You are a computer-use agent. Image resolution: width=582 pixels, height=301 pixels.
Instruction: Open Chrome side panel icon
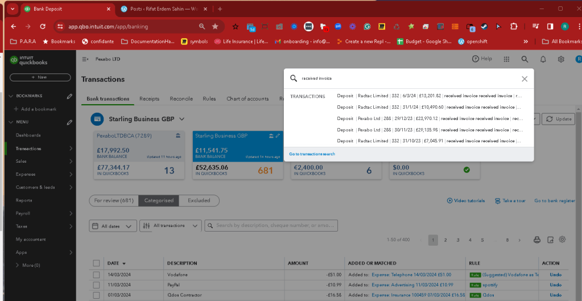[x=550, y=26]
